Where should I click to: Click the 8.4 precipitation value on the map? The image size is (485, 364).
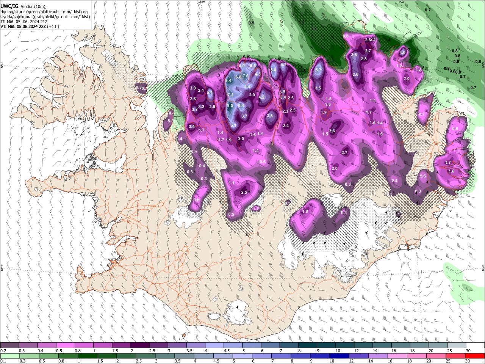coord(228,81)
